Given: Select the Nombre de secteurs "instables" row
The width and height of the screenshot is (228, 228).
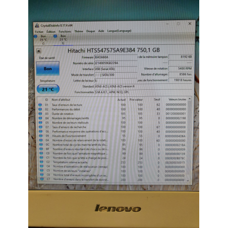Looking at the screenshot, I should click(x=112, y=171).
